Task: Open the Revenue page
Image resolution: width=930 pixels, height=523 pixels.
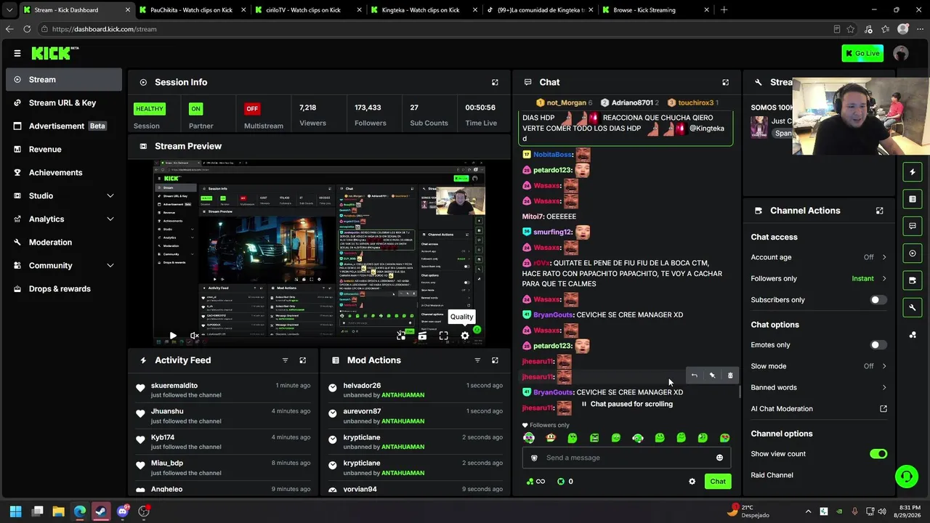Action: 64,150
